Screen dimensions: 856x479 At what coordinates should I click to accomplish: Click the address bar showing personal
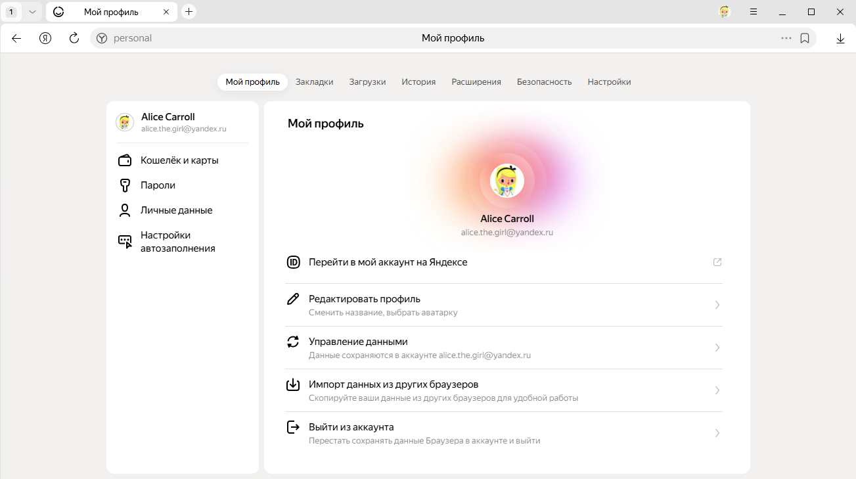pos(453,38)
